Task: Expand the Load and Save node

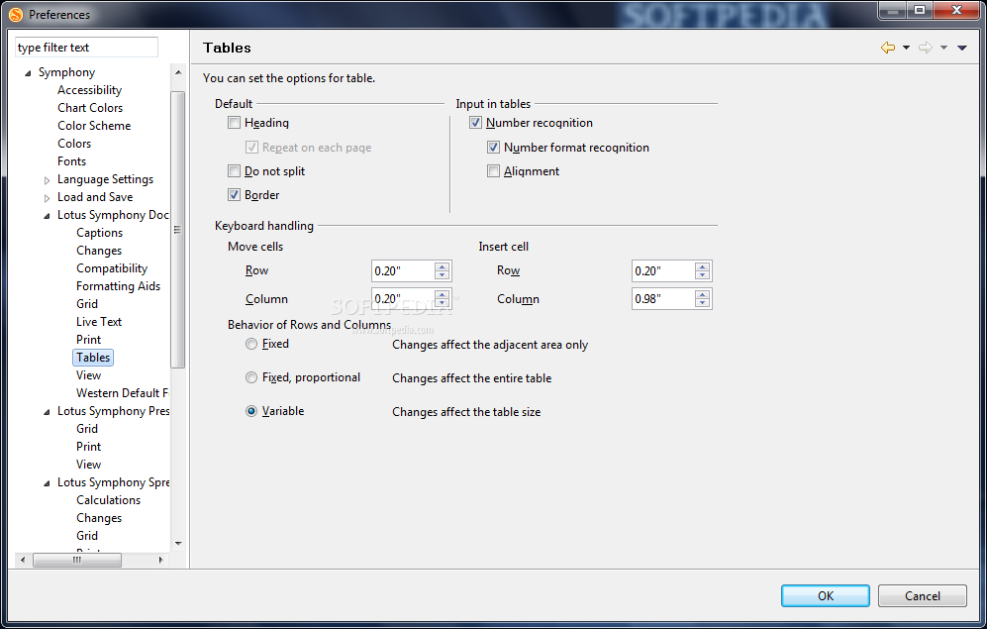Action: (47, 198)
